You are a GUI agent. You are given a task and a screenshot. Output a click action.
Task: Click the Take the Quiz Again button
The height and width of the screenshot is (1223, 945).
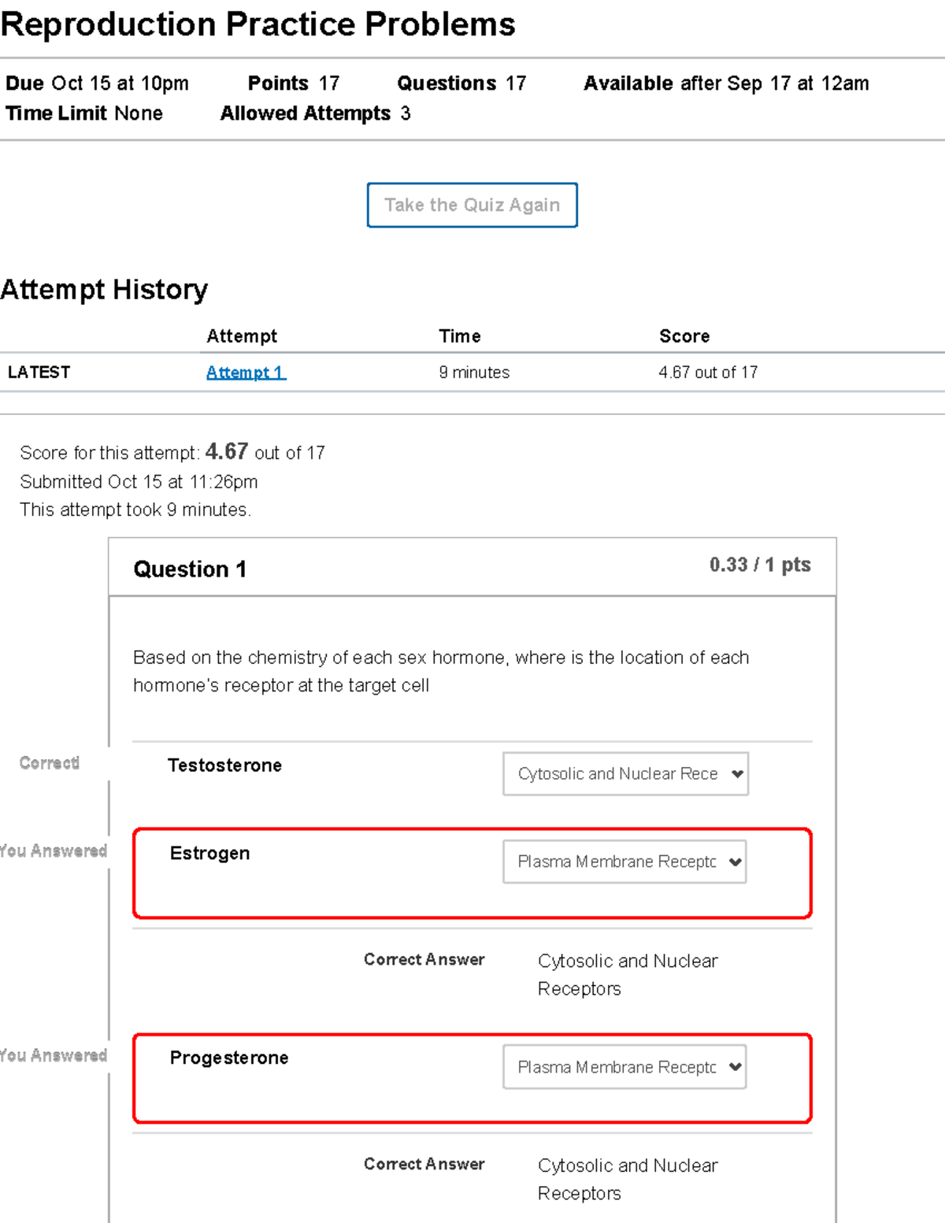(472, 206)
